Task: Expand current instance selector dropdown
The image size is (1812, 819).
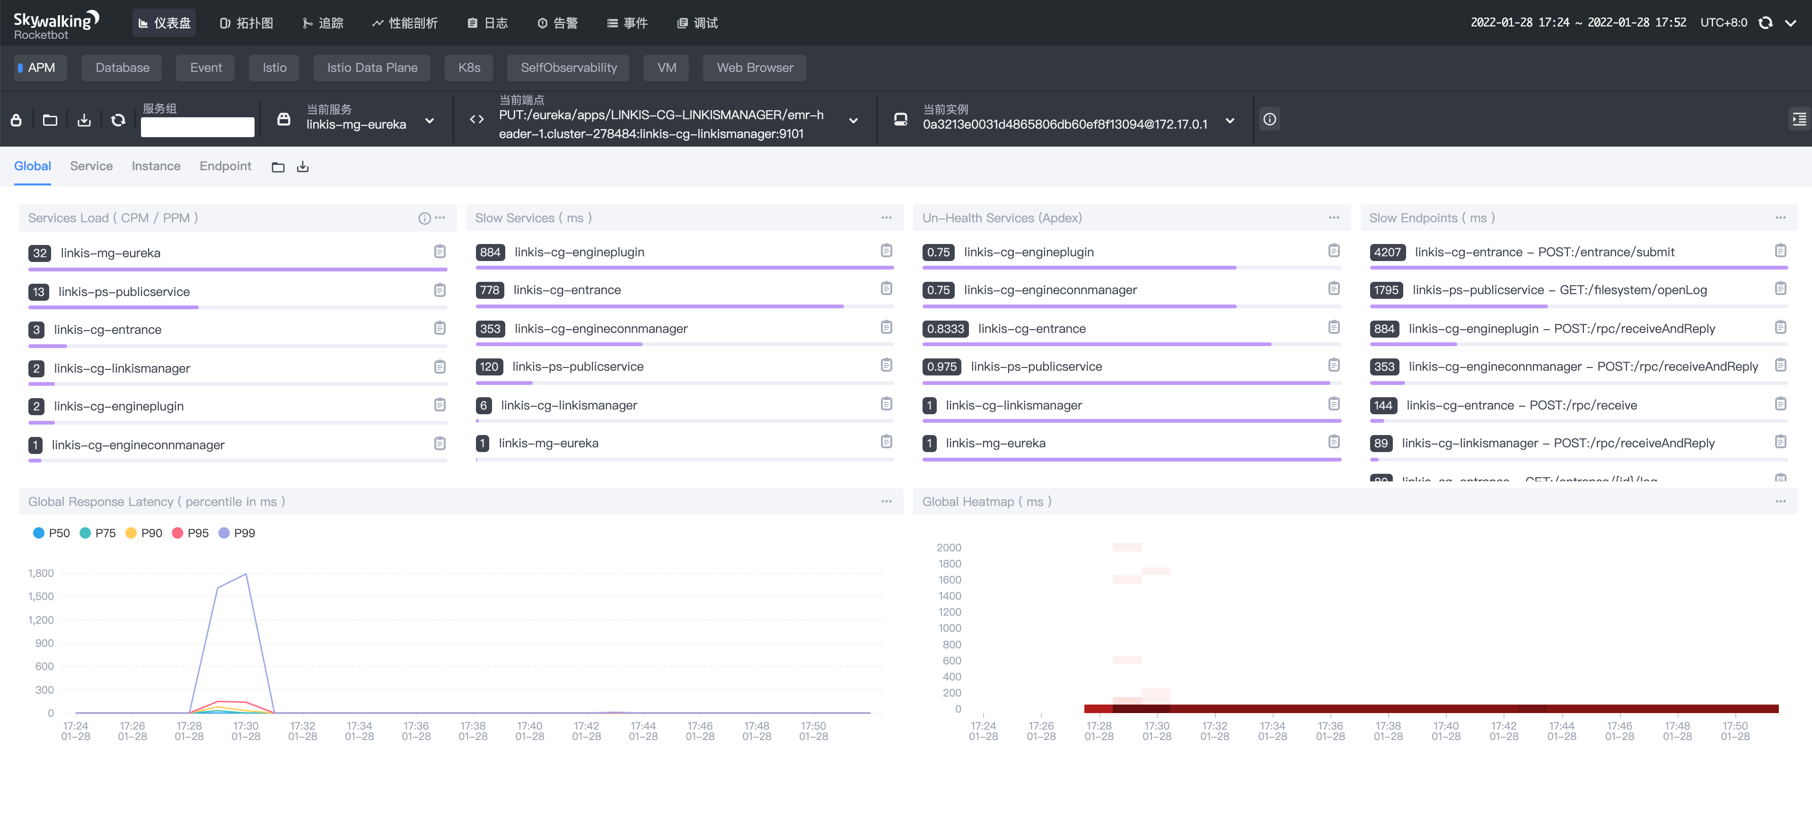Action: [1230, 121]
